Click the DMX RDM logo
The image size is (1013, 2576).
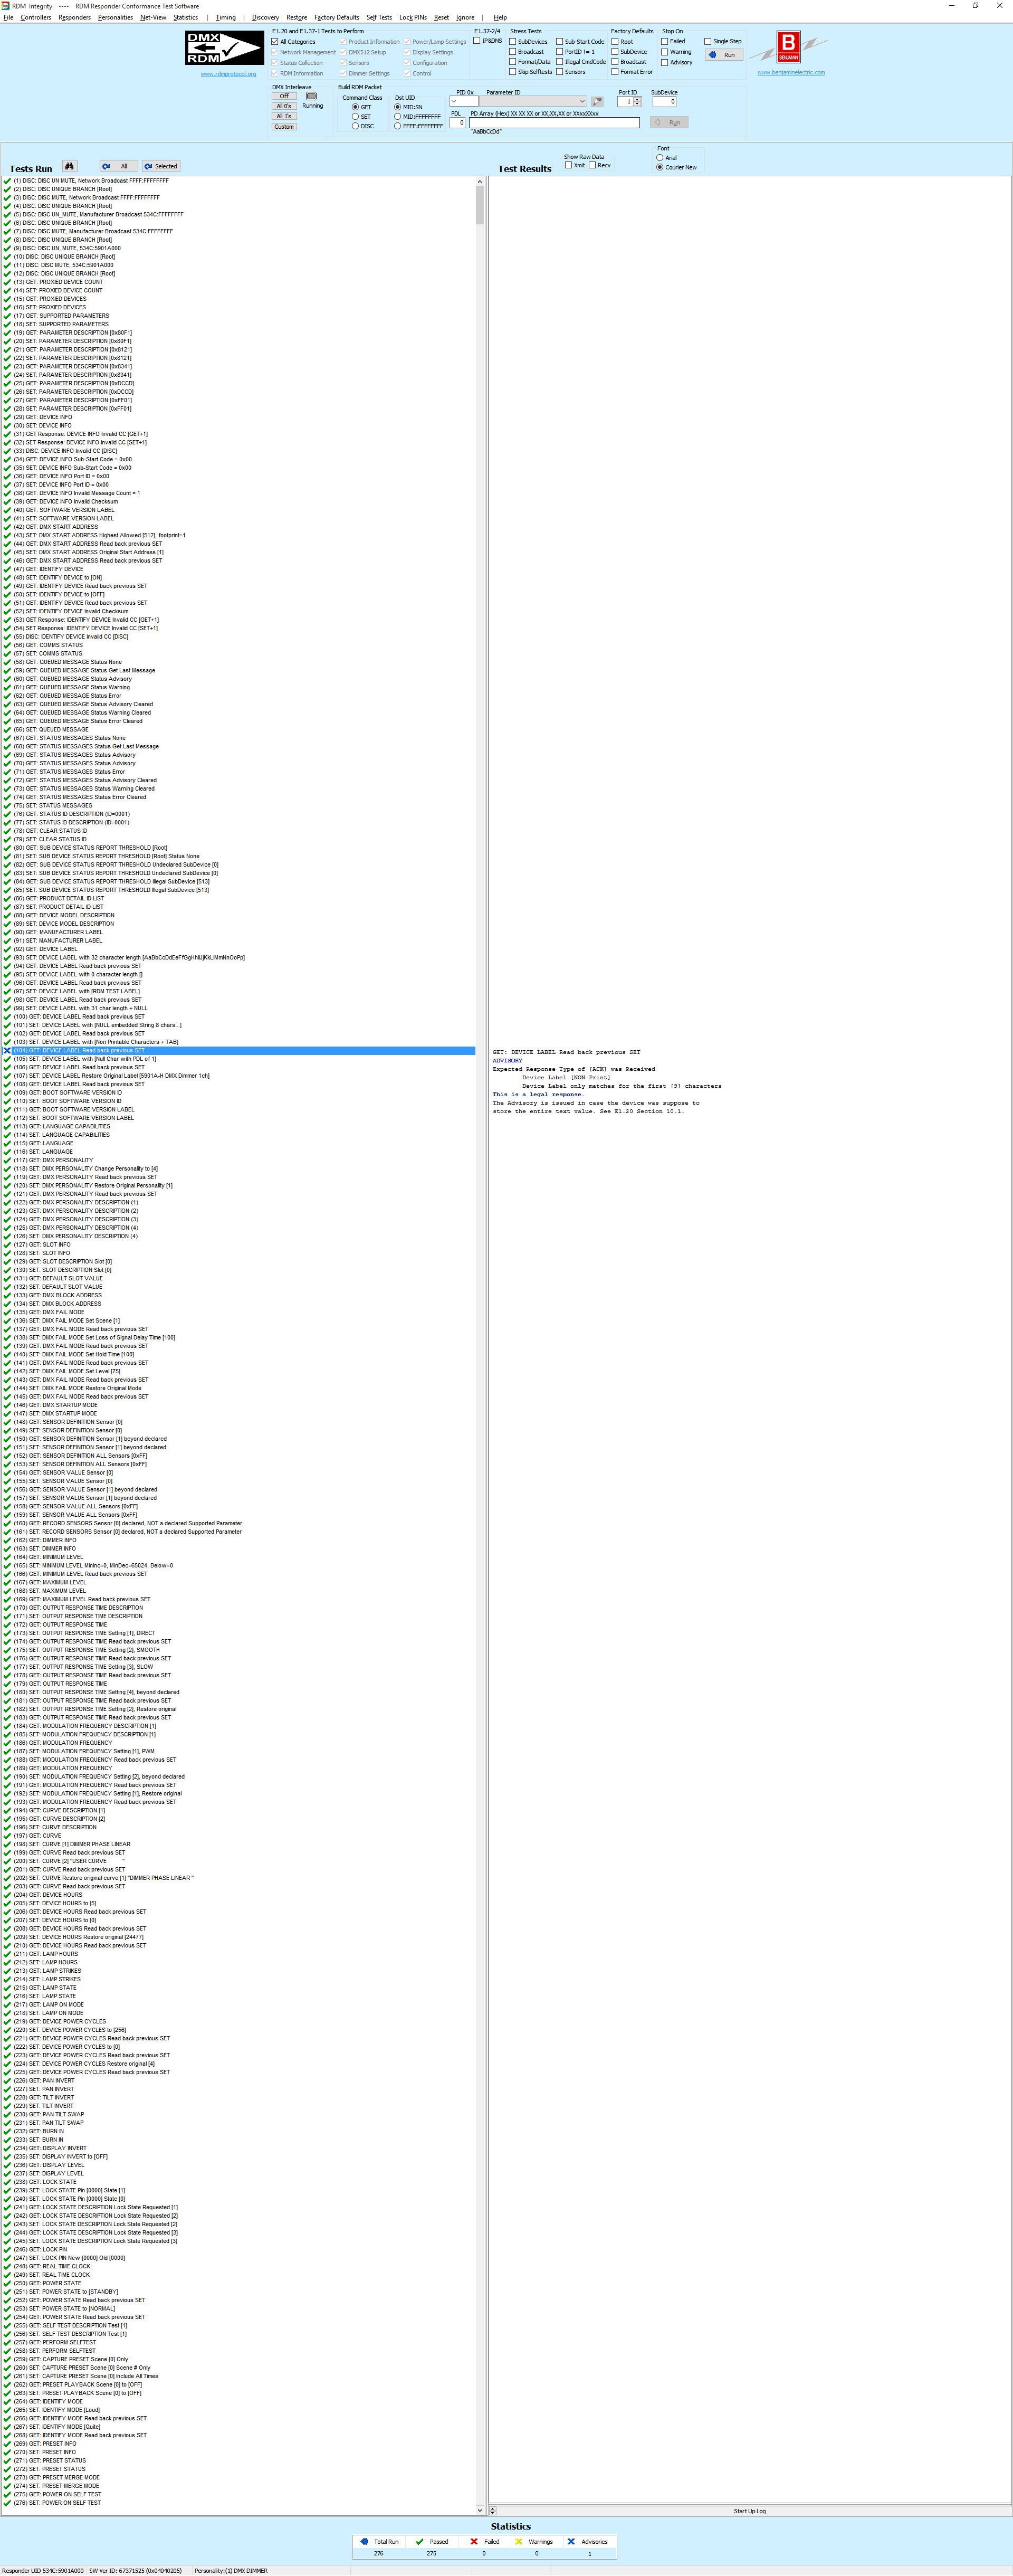click(224, 48)
